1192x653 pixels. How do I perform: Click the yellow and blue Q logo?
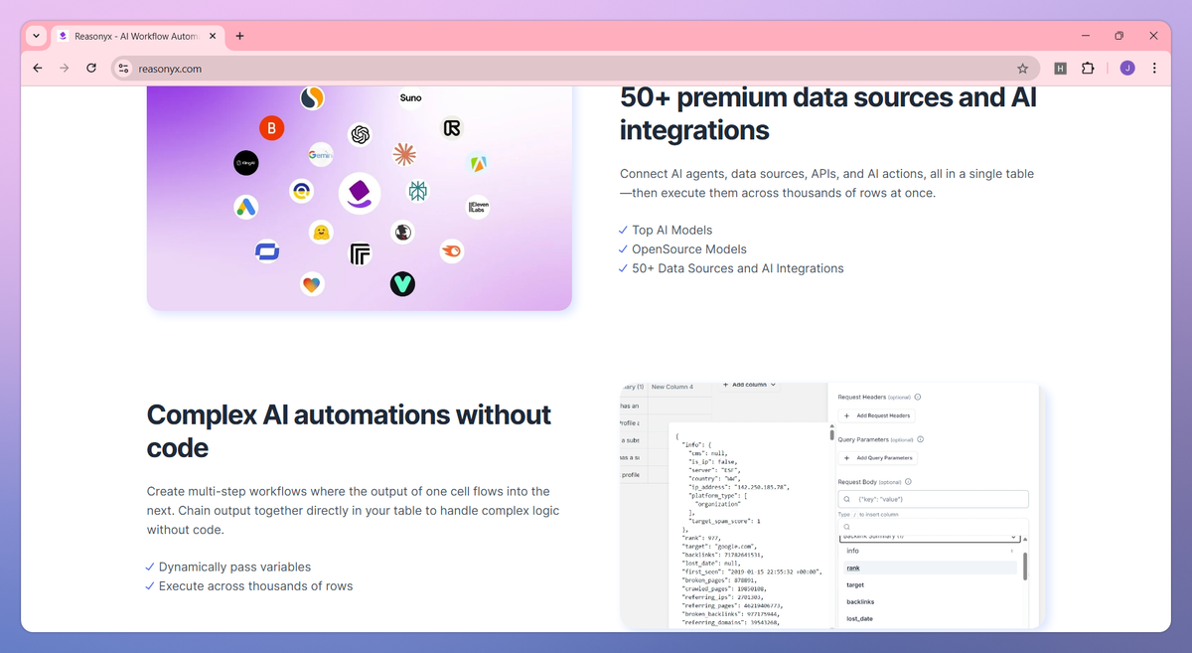[x=301, y=191]
